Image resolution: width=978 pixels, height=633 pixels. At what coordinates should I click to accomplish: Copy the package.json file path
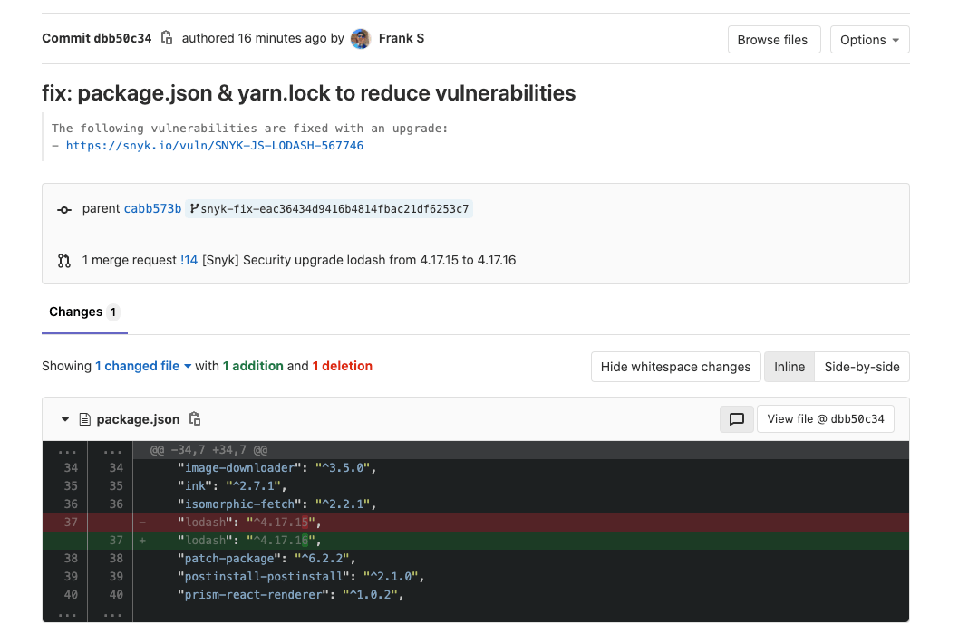coord(195,419)
